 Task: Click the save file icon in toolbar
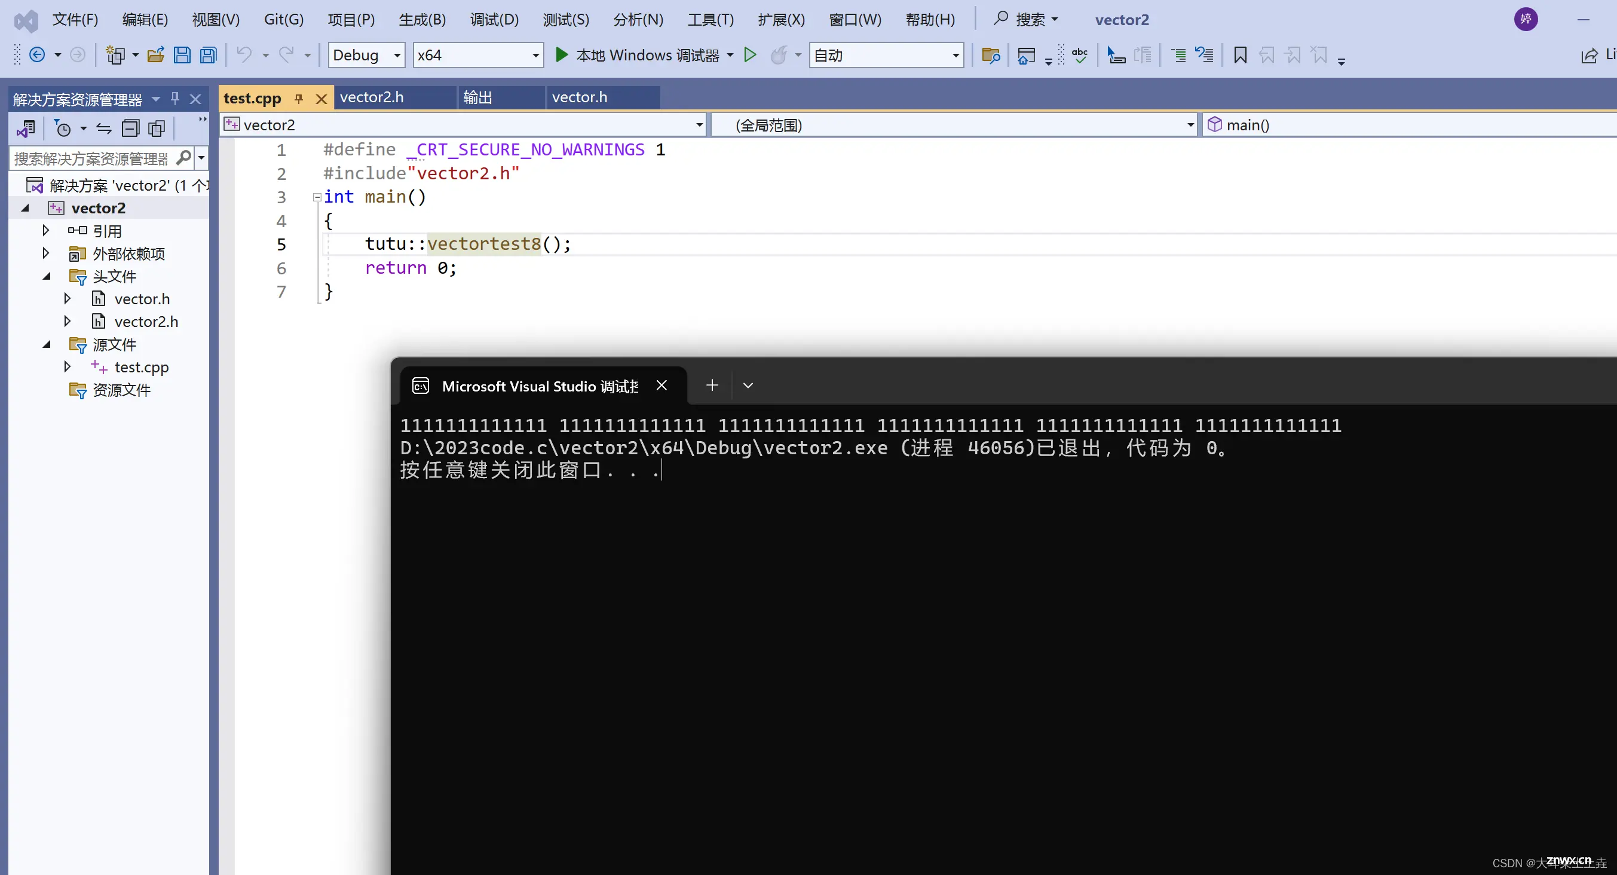[181, 55]
